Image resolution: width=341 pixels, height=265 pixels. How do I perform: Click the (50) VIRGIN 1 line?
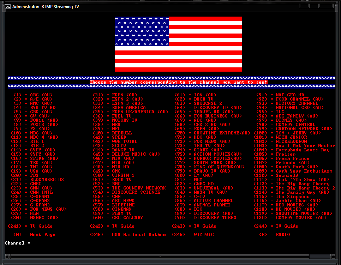coord(114,175)
